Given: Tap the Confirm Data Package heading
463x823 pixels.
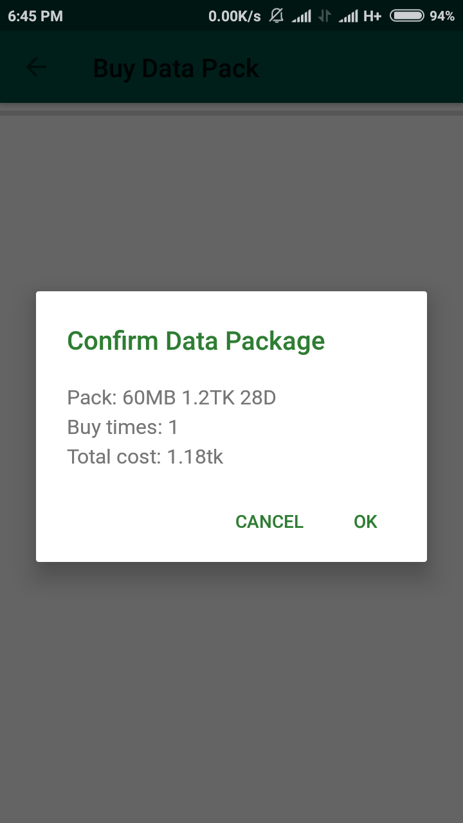Looking at the screenshot, I should [x=196, y=341].
